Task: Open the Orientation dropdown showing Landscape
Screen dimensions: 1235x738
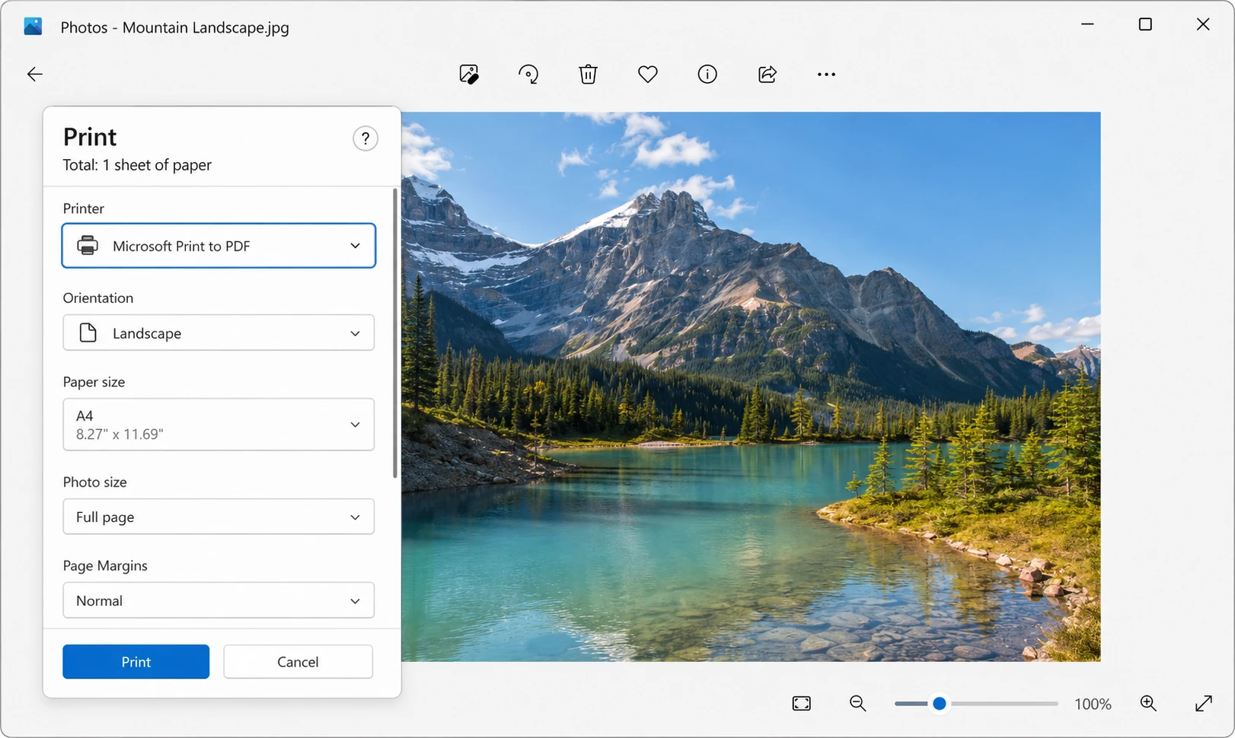Action: tap(219, 332)
